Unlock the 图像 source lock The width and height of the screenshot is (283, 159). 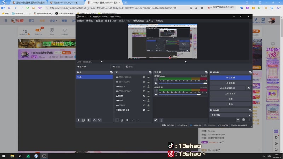pos(148,96)
